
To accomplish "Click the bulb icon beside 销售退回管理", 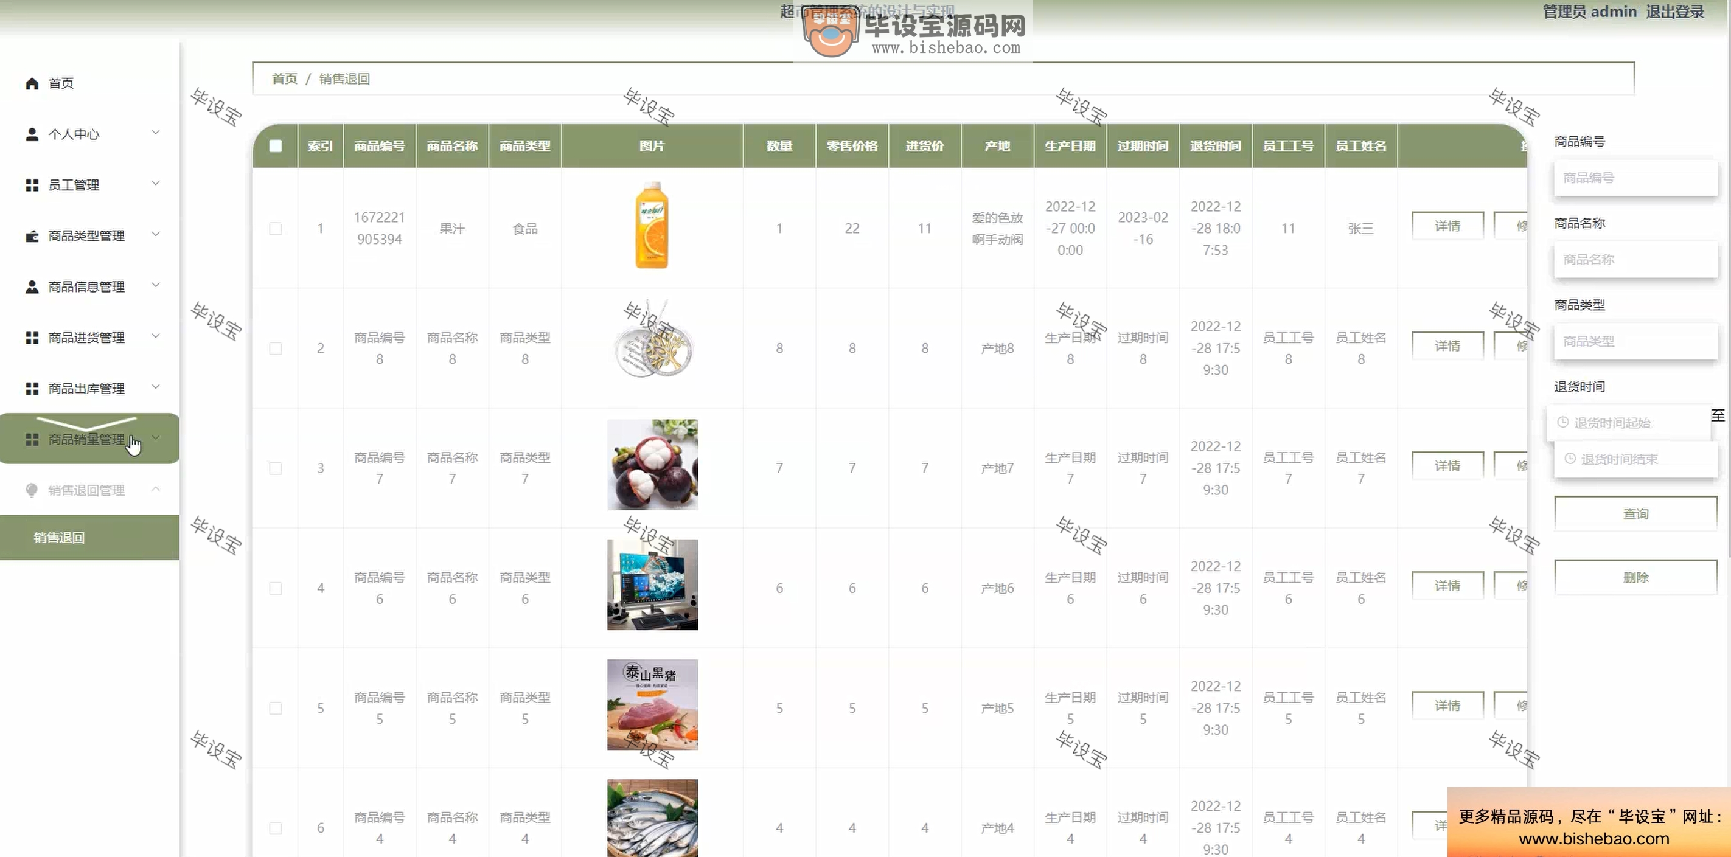I will (x=32, y=490).
